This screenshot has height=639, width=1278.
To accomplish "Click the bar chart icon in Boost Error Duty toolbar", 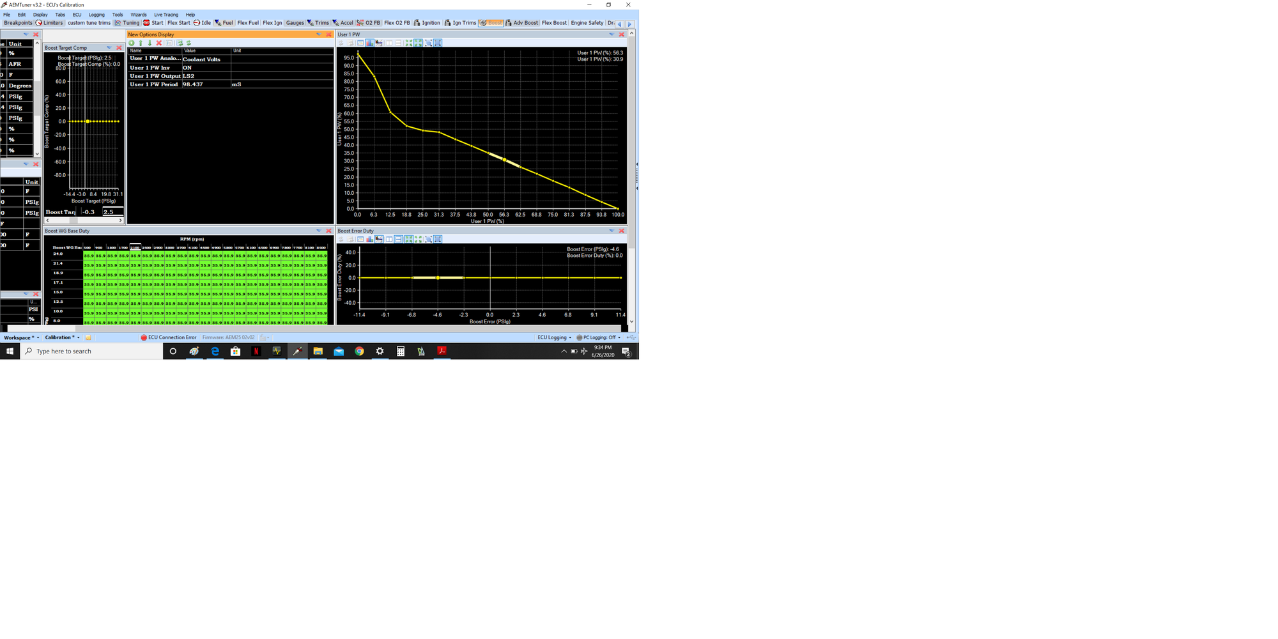I will [370, 239].
